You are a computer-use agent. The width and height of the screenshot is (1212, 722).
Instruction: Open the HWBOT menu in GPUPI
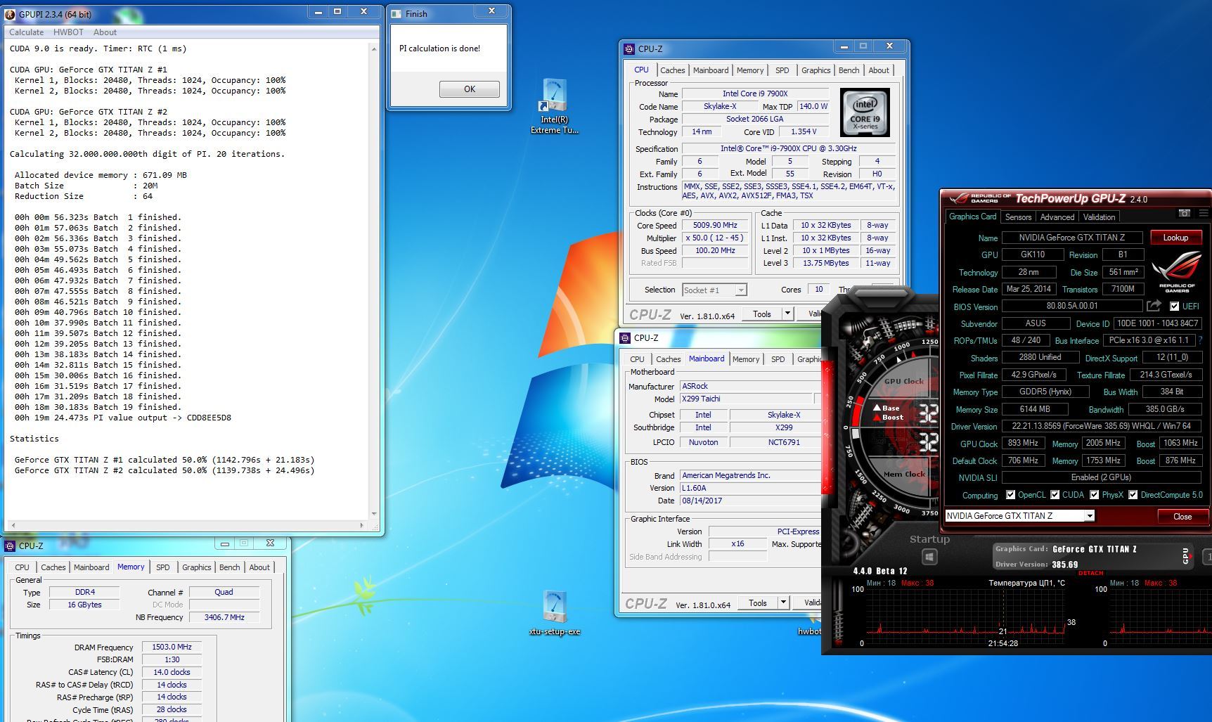(x=68, y=32)
